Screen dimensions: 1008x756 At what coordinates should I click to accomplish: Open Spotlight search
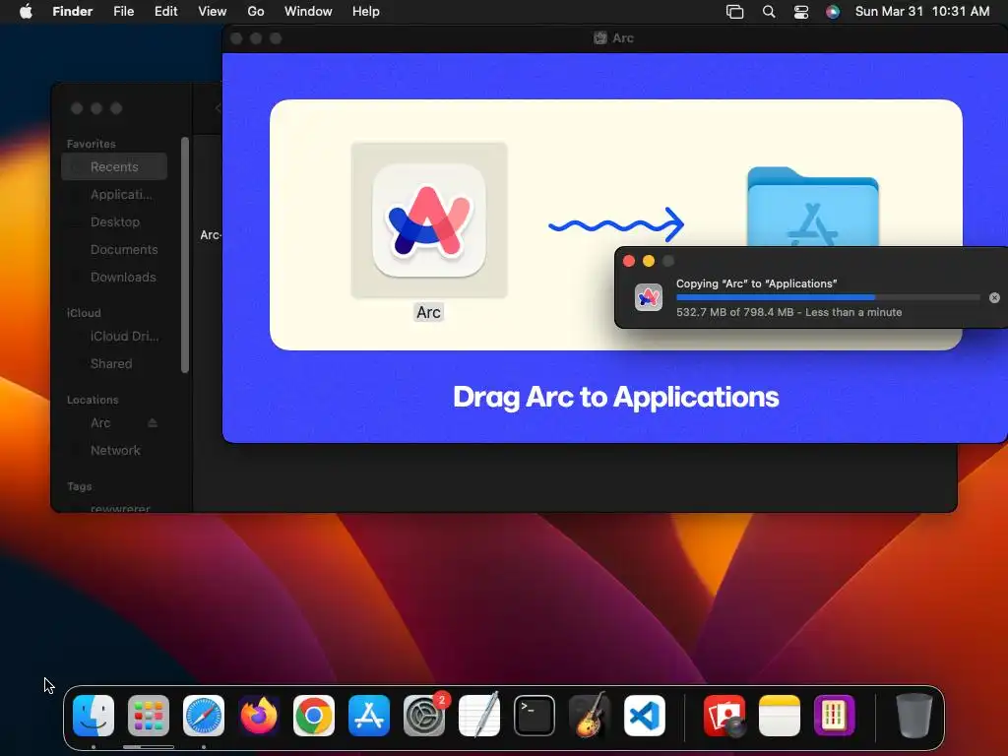coord(768,12)
